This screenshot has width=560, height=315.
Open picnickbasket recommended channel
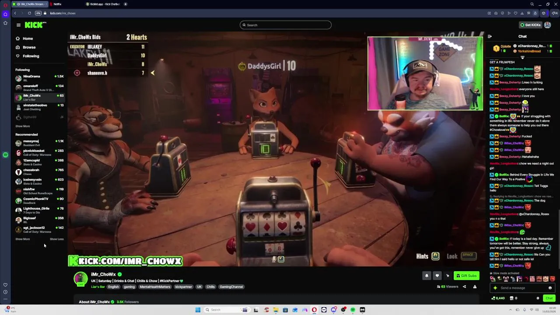[39, 152]
